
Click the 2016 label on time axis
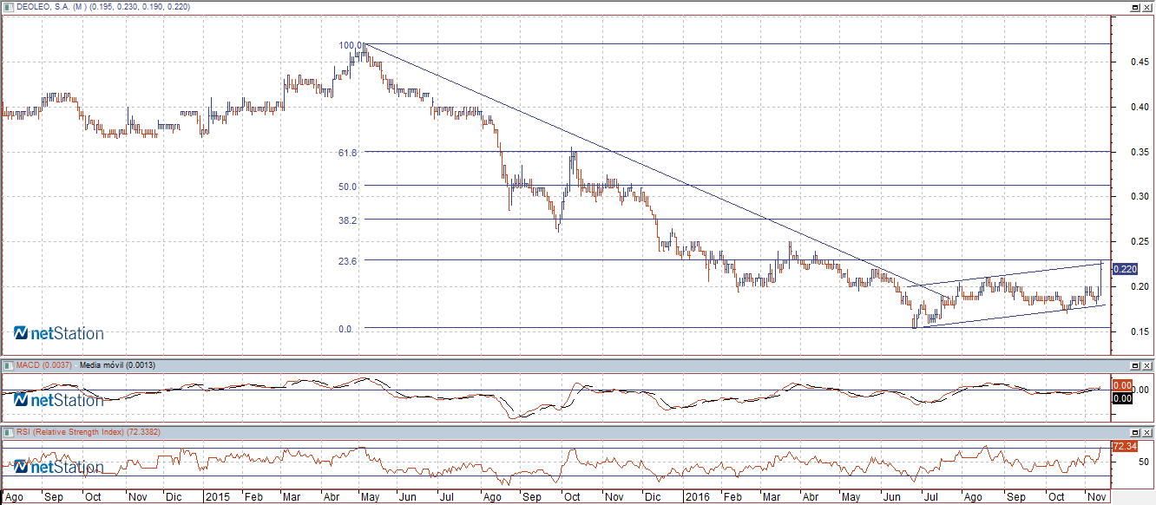[x=699, y=497]
